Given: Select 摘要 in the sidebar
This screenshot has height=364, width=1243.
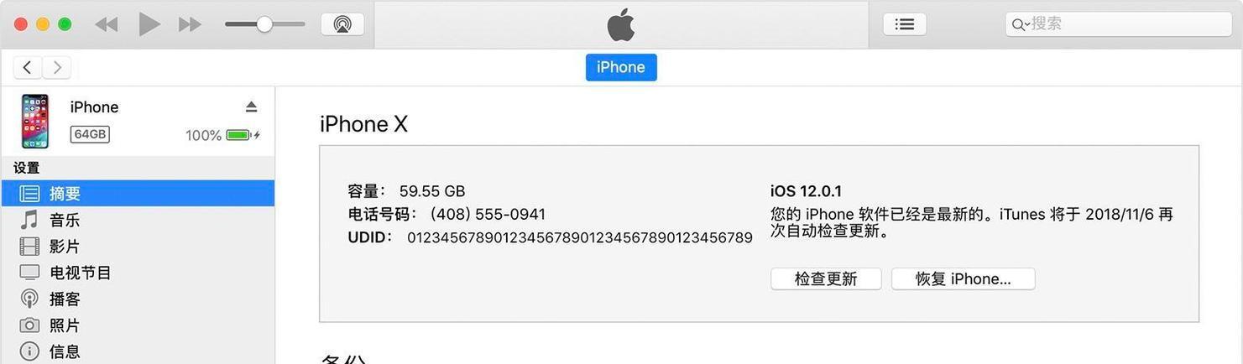Looking at the screenshot, I should [x=138, y=194].
